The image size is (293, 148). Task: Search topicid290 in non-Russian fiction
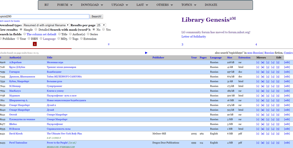(255, 53)
